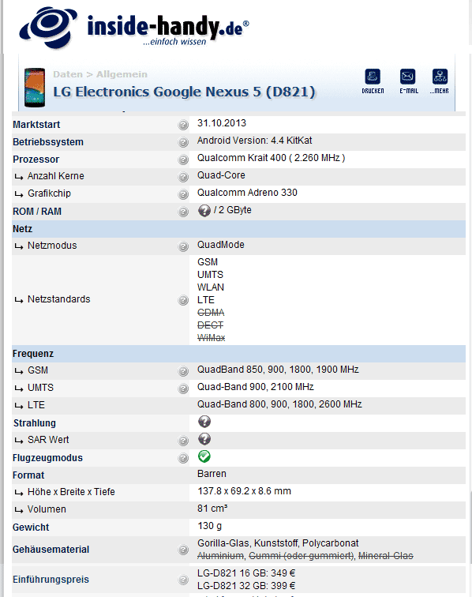Click the Einführungspreis label
Viewport: 472px width, 597px height.
pyautogui.click(x=51, y=580)
